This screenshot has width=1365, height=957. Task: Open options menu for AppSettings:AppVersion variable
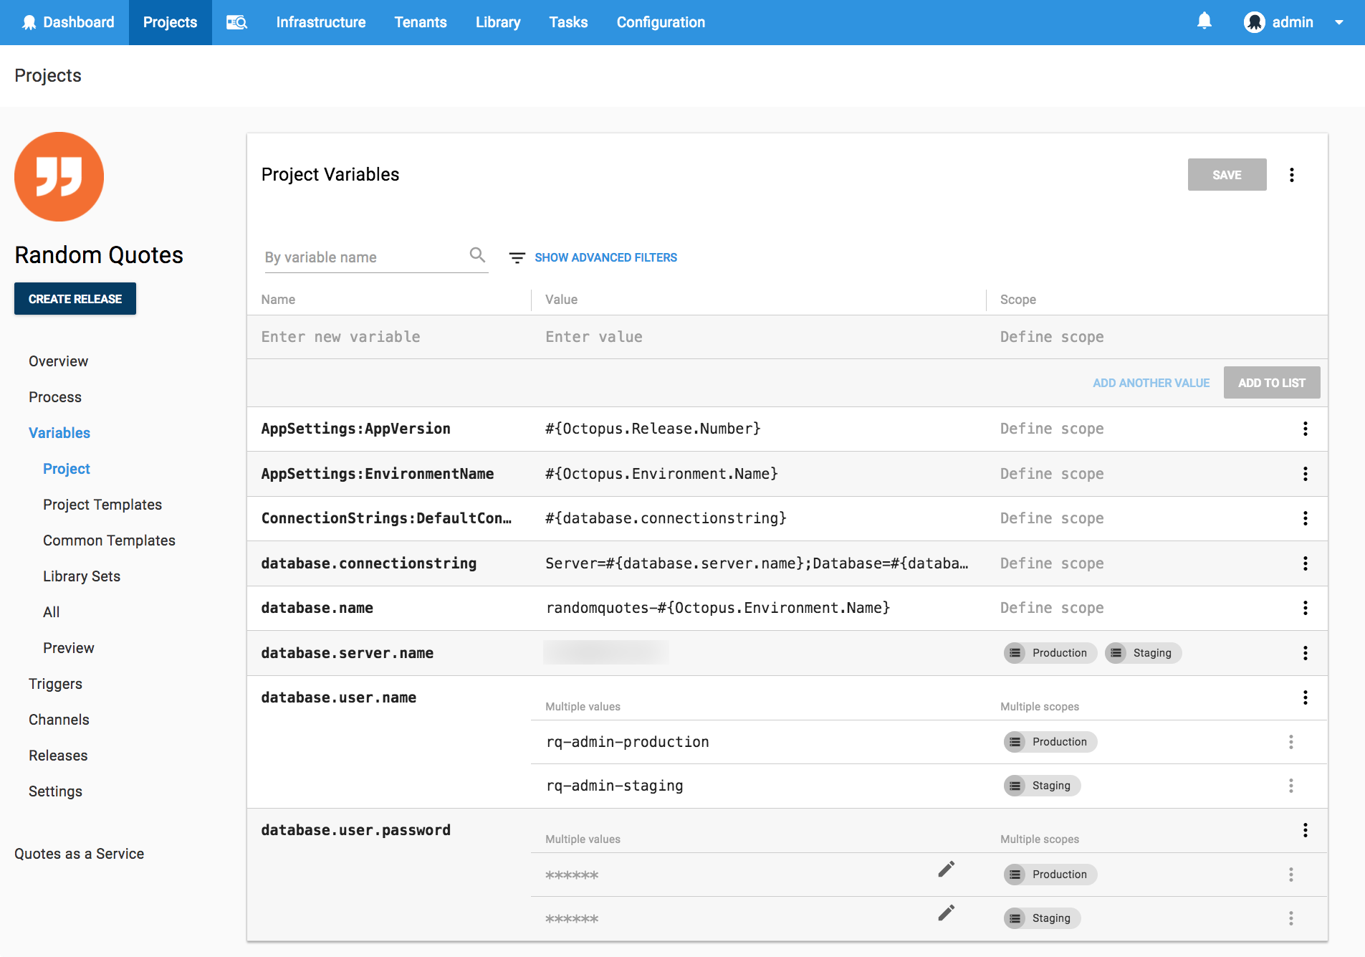coord(1305,429)
